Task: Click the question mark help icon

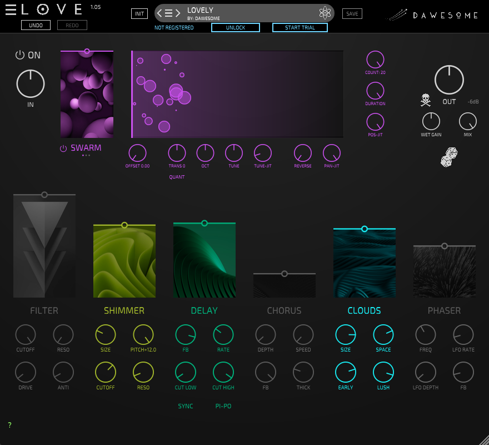Action: 9,426
